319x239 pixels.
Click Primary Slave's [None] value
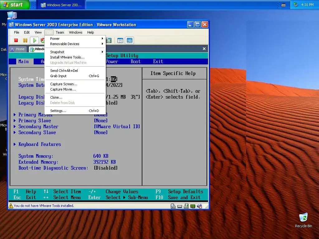(101, 120)
